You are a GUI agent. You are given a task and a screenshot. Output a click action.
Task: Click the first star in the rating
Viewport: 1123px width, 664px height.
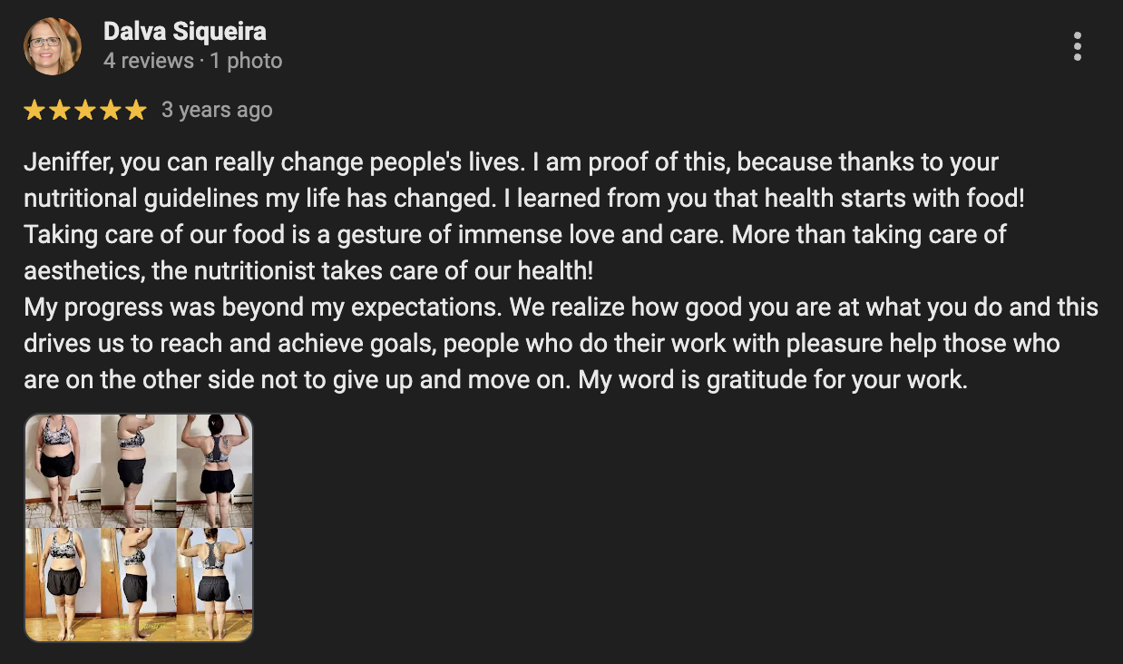(x=34, y=111)
